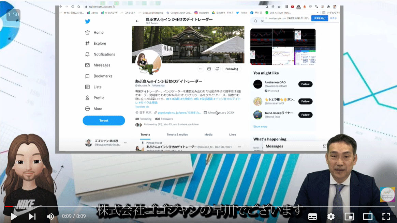Open the Instagram bookmark
This screenshot has height=223, width=397.
tap(202, 13)
